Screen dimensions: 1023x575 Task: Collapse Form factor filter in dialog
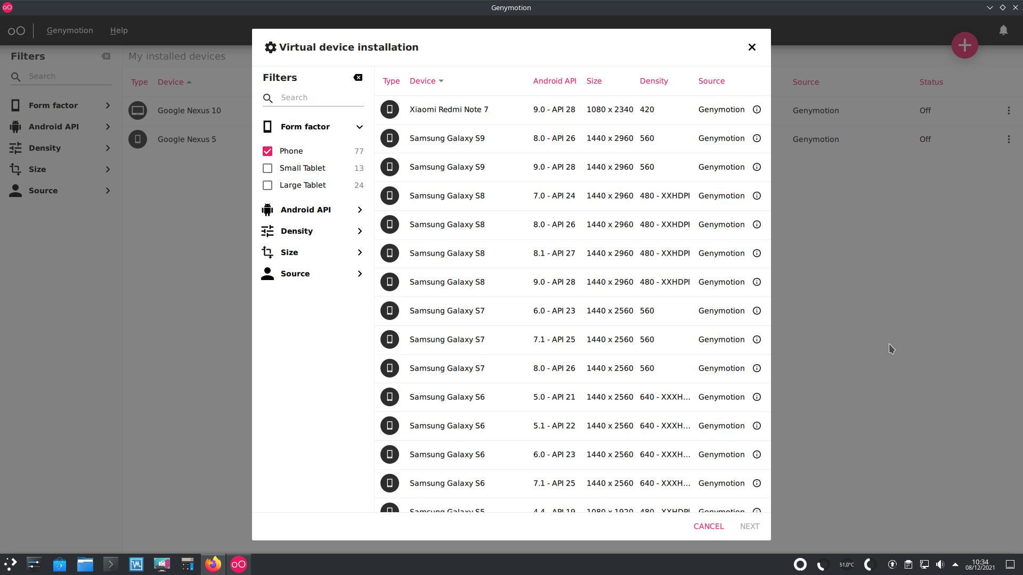[360, 127]
